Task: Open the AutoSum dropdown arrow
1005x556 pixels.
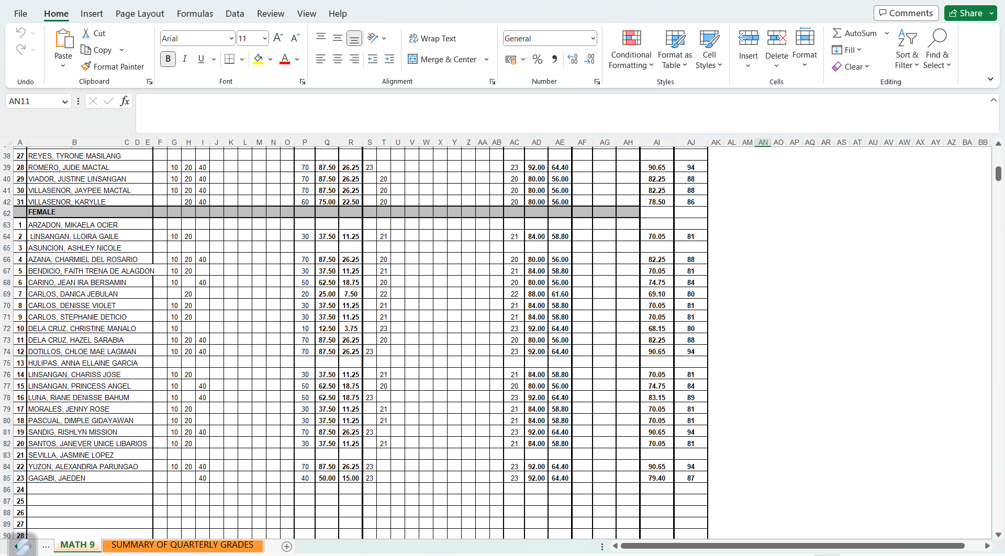Action: (887, 33)
